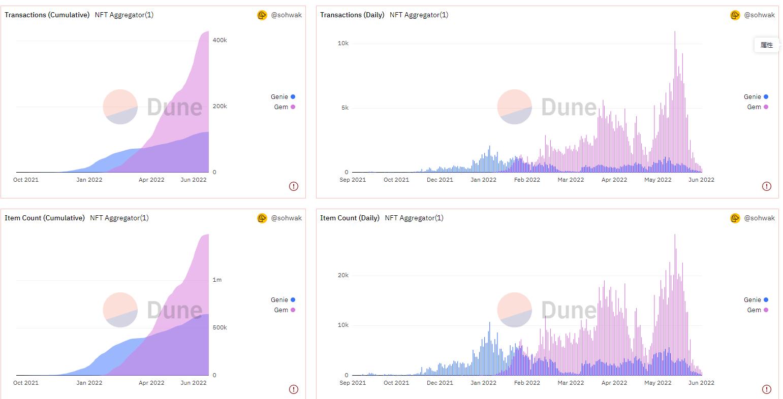This screenshot has height=399, width=783.
Task: Visit @sohwak profile from Item Count (Cumulative) panel
Action: pos(286,218)
